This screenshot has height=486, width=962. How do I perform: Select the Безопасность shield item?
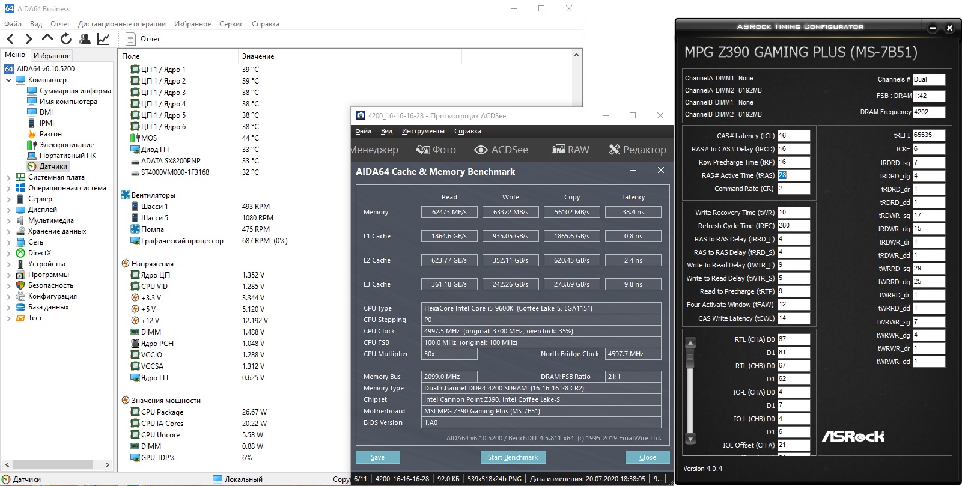[50, 285]
